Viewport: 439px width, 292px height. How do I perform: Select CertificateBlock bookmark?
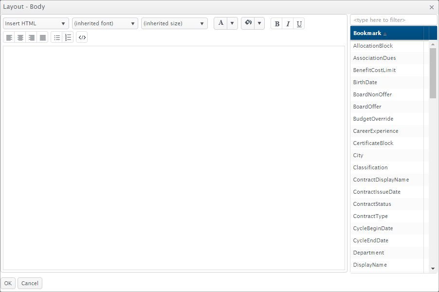386,143
